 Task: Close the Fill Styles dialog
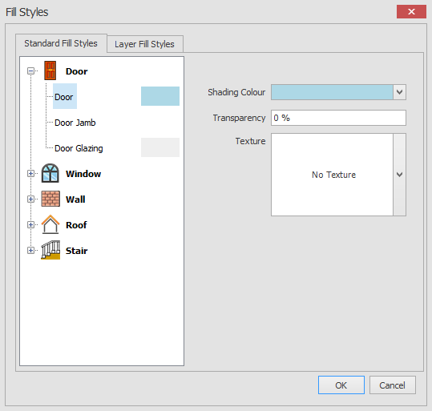coord(411,11)
